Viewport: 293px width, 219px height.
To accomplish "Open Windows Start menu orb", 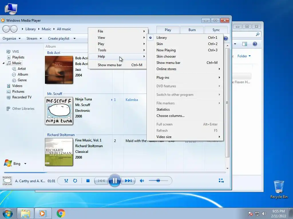I will point(8,213).
